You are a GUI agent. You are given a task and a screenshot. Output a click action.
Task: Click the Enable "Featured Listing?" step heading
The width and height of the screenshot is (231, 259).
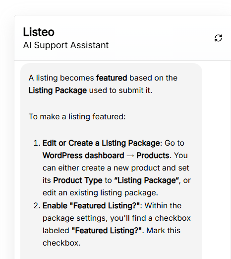pyautogui.click(x=91, y=206)
